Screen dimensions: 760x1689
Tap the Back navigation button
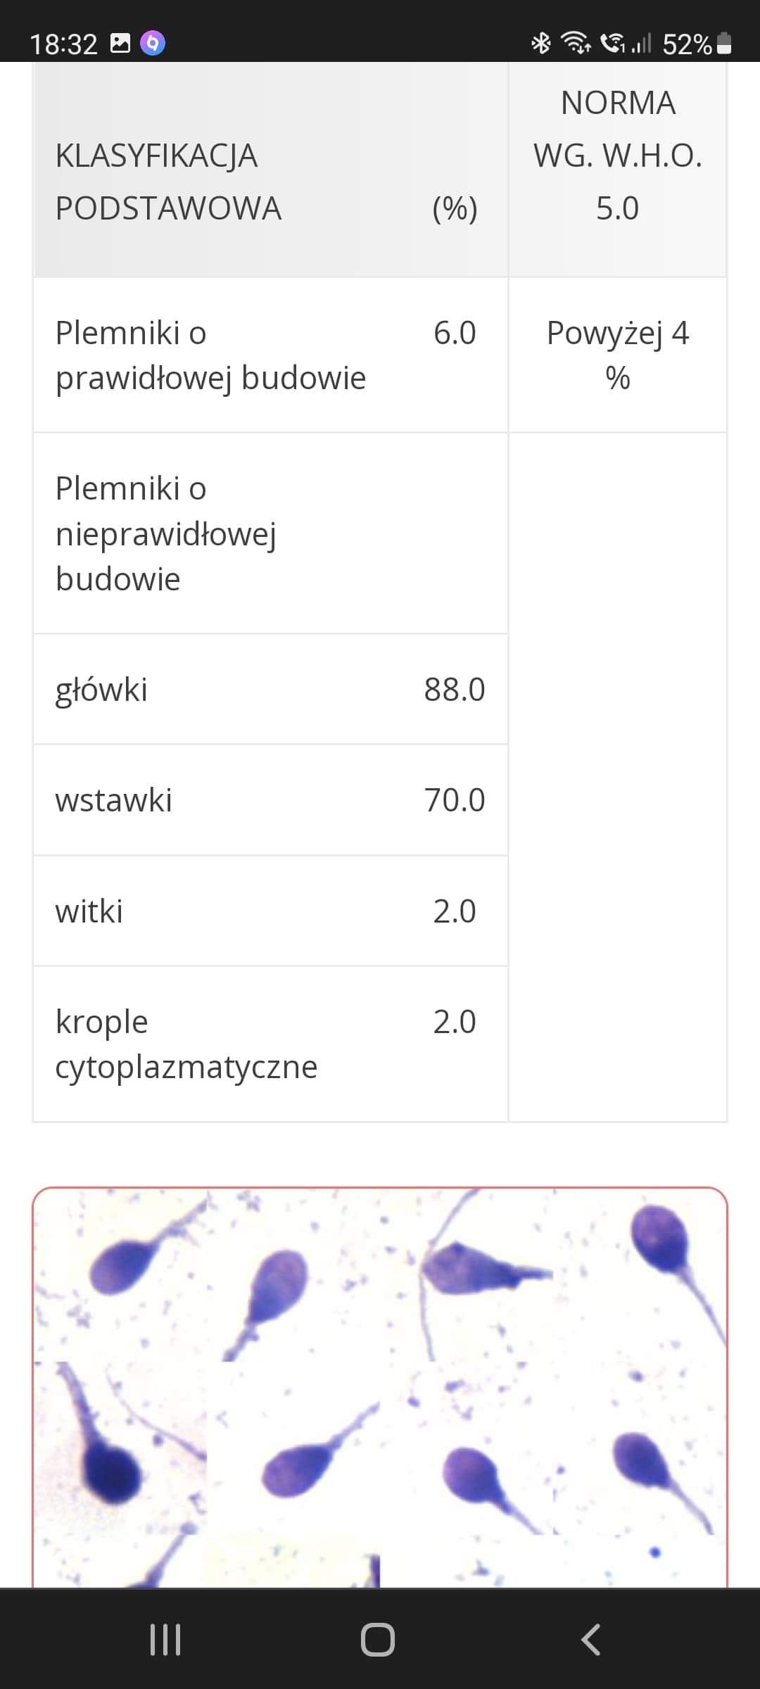[590, 1639]
